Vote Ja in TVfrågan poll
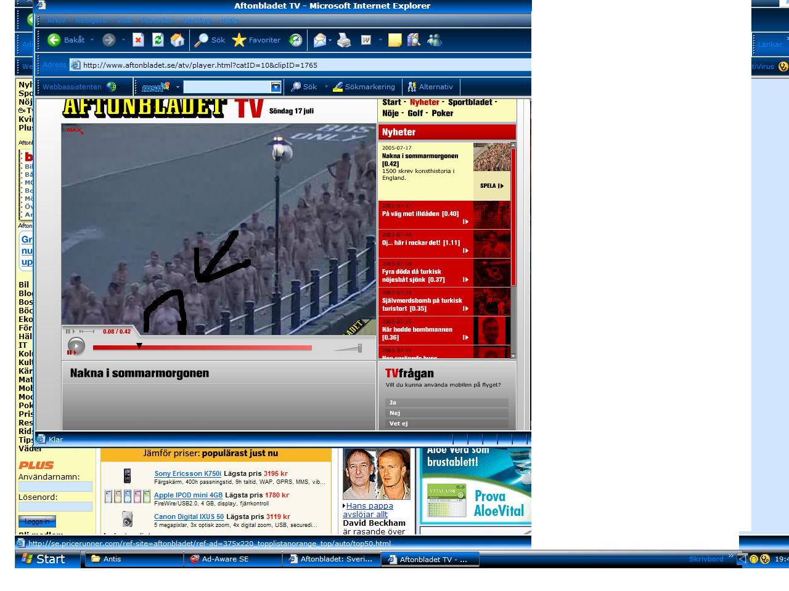This screenshot has width=789, height=591. point(447,403)
